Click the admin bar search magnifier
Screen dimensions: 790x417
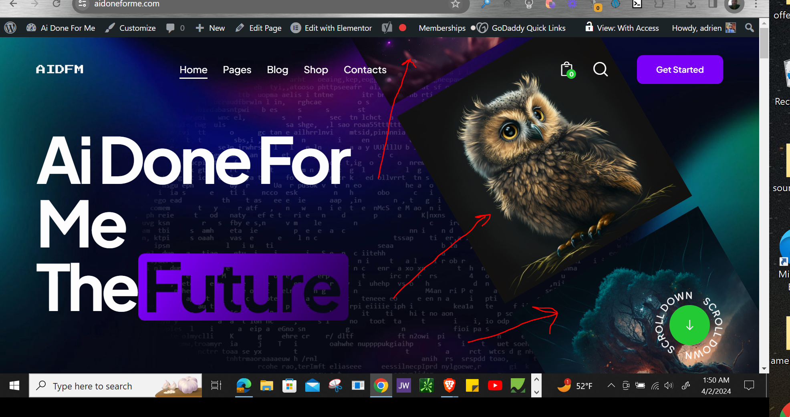click(749, 28)
